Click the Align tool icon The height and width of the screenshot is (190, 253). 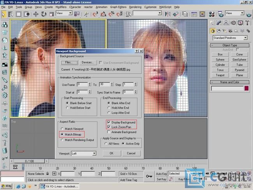176,14
